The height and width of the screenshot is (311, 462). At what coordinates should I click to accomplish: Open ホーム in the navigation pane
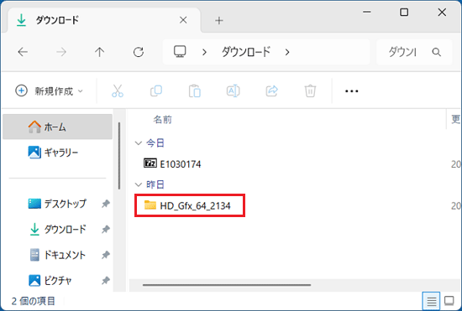(x=57, y=127)
